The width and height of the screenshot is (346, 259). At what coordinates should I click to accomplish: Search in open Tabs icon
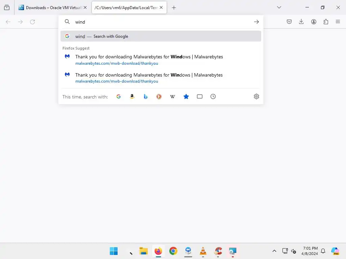pyautogui.click(x=199, y=96)
